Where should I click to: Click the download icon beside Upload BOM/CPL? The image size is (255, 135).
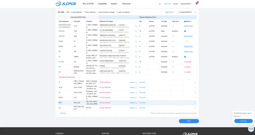(x=195, y=12)
